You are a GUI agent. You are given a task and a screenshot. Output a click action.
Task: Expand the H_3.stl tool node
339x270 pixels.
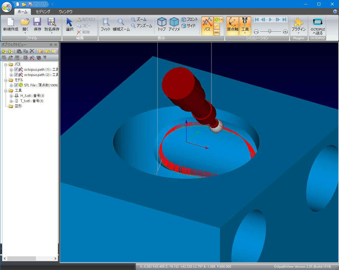[x=11, y=96]
